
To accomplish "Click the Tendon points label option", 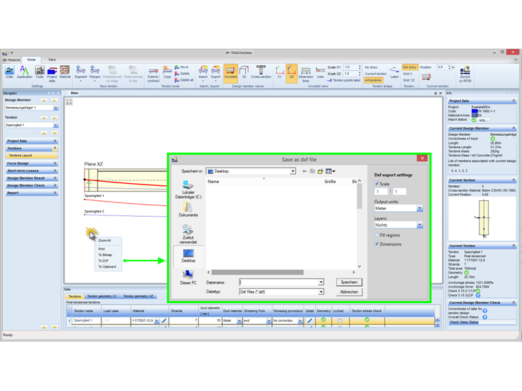I will pos(344,80).
